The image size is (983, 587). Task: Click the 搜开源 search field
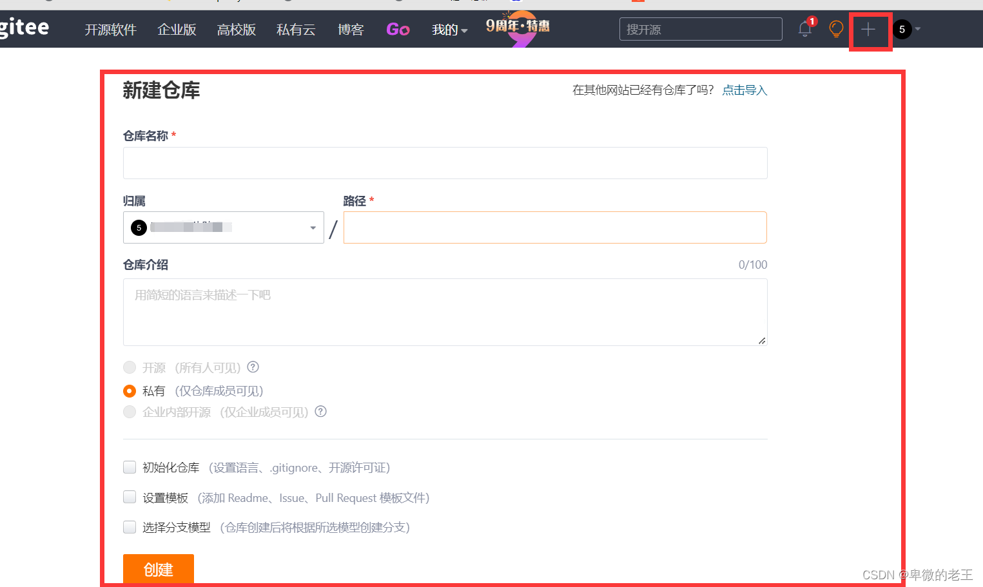click(700, 28)
